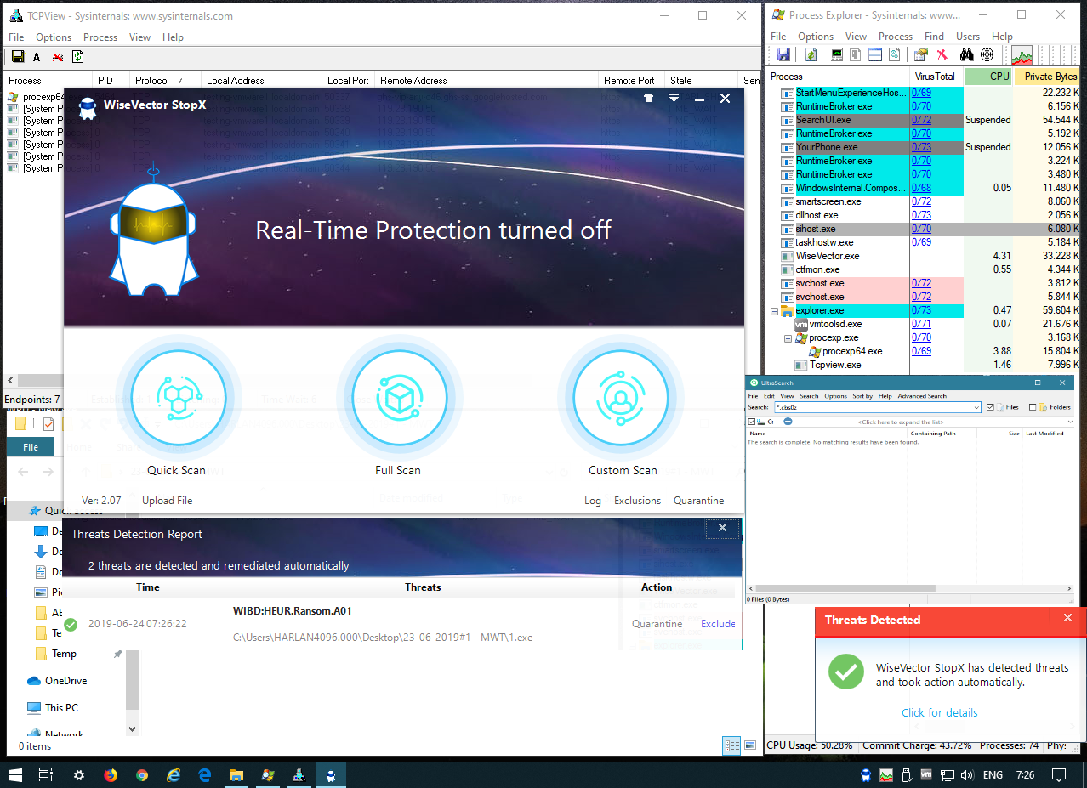Open the Log in WiseVector
1087x788 pixels.
pyautogui.click(x=593, y=501)
